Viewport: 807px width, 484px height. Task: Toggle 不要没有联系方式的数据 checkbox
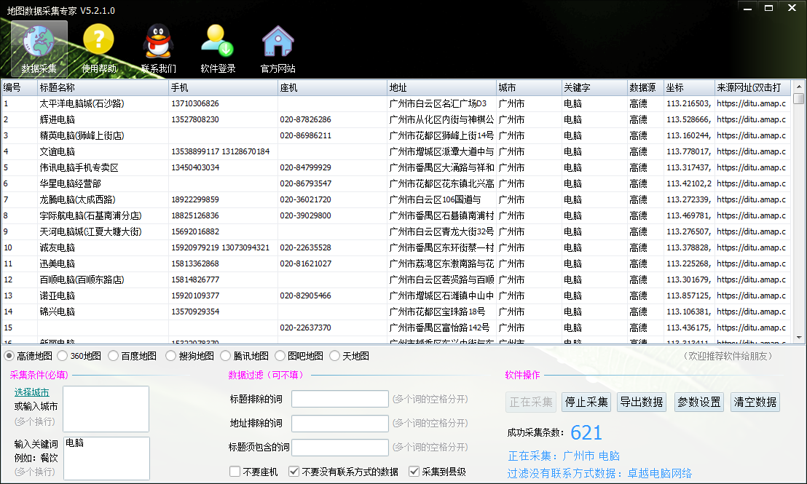(294, 472)
